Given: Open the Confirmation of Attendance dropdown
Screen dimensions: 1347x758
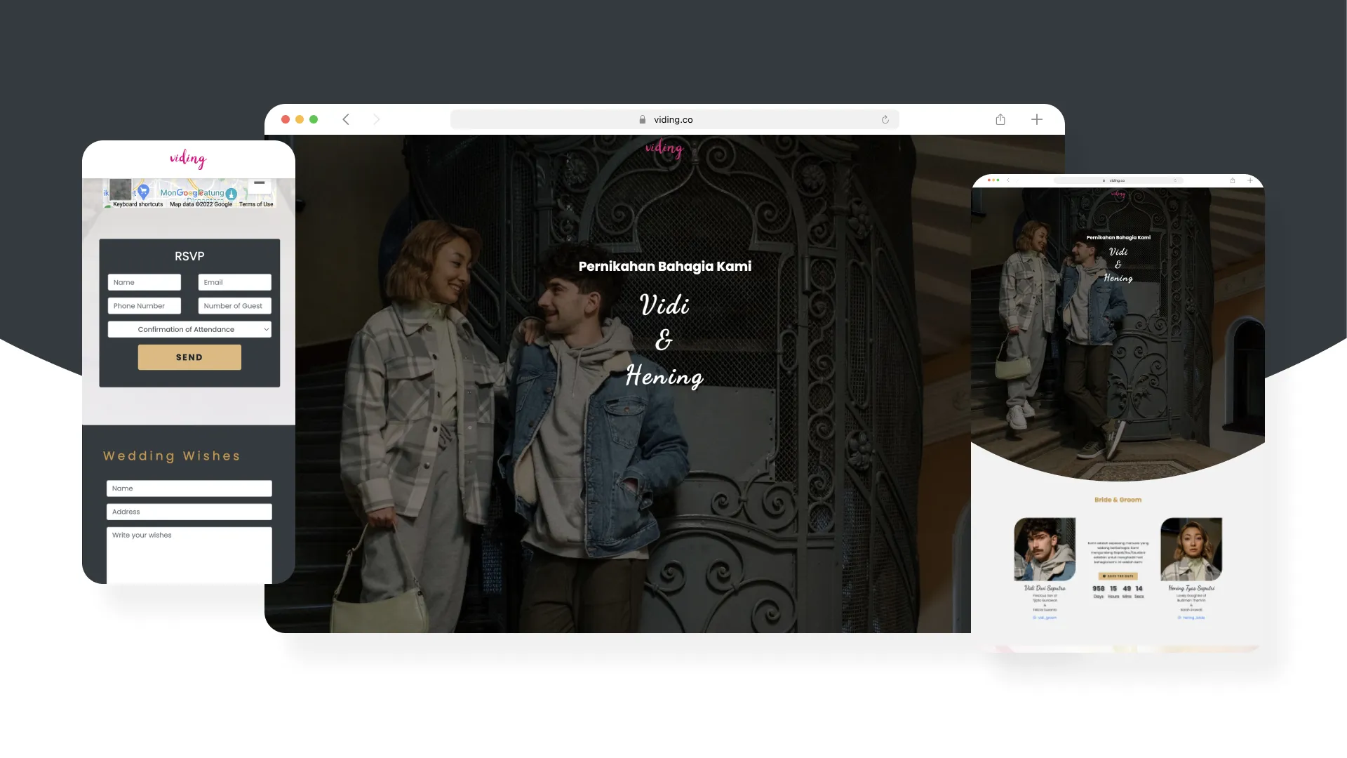Looking at the screenshot, I should point(189,328).
